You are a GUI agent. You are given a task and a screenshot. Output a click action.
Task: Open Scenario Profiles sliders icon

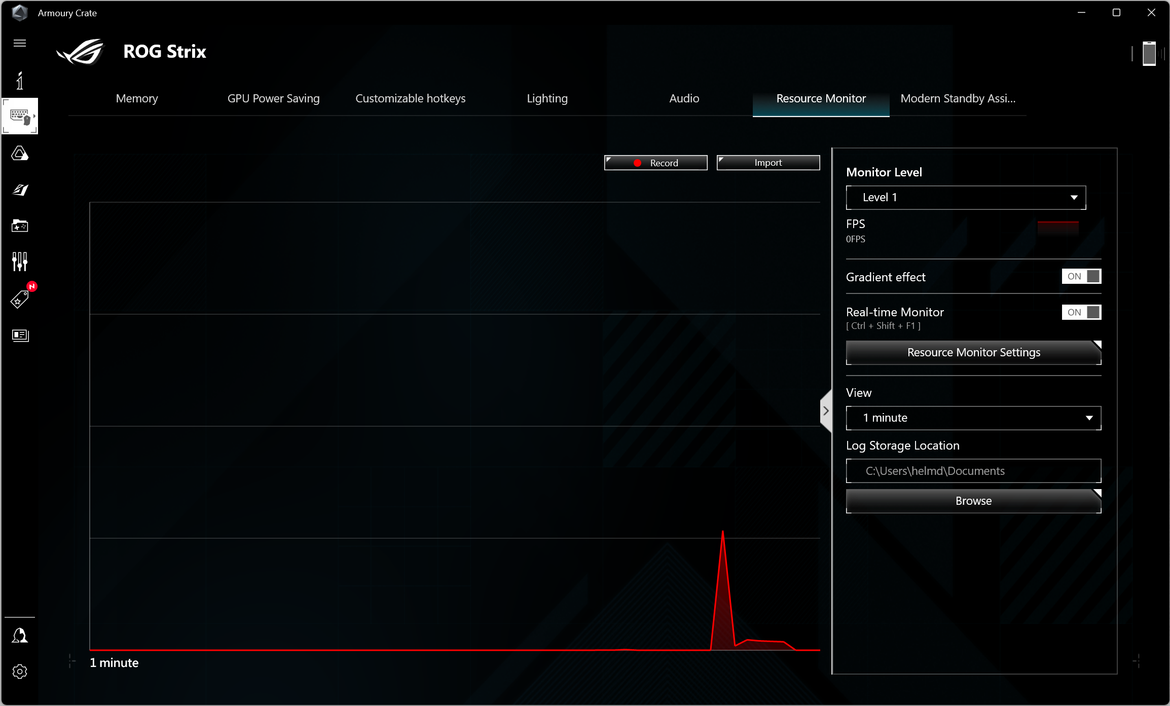(x=20, y=262)
